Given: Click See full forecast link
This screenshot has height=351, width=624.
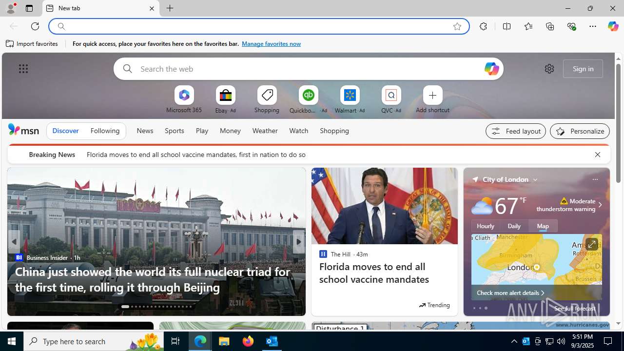Looking at the screenshot, I should click(575, 309).
